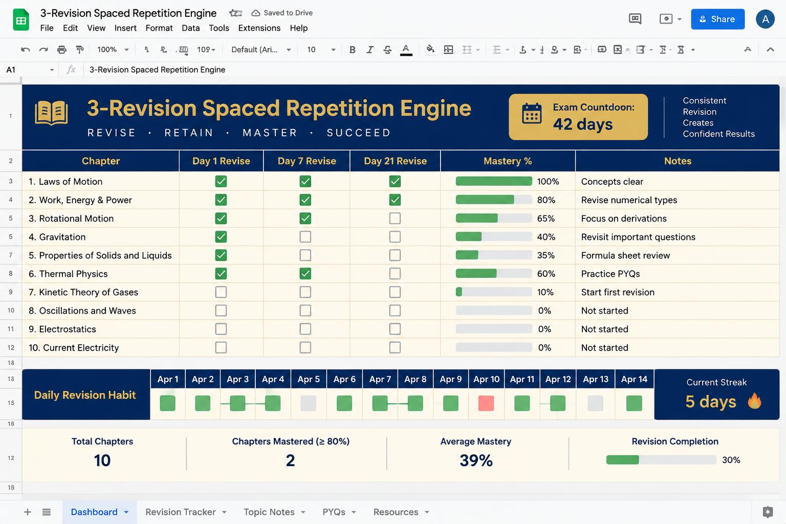This screenshot has height=524, width=786.
Task: Click the blue Share button
Action: point(717,19)
